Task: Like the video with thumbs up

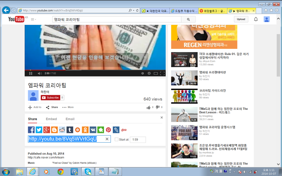Action: click(149, 107)
